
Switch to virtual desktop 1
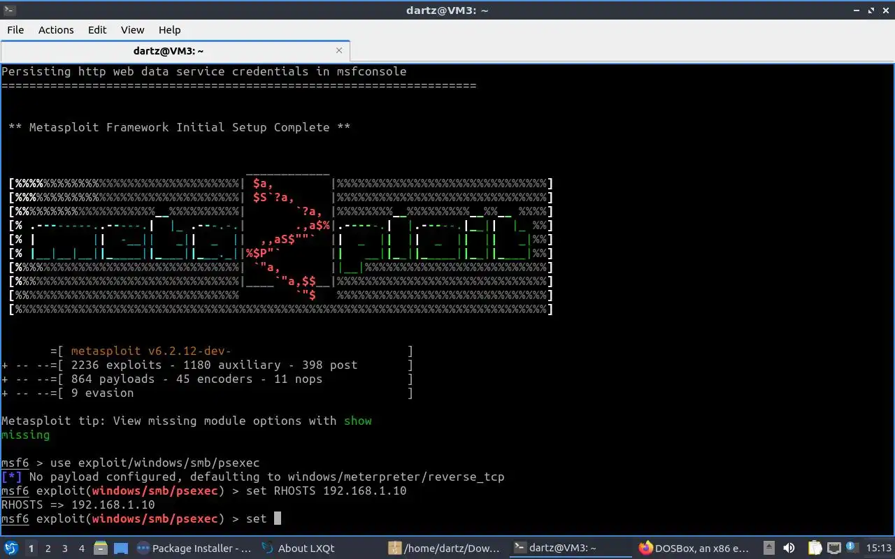point(31,549)
